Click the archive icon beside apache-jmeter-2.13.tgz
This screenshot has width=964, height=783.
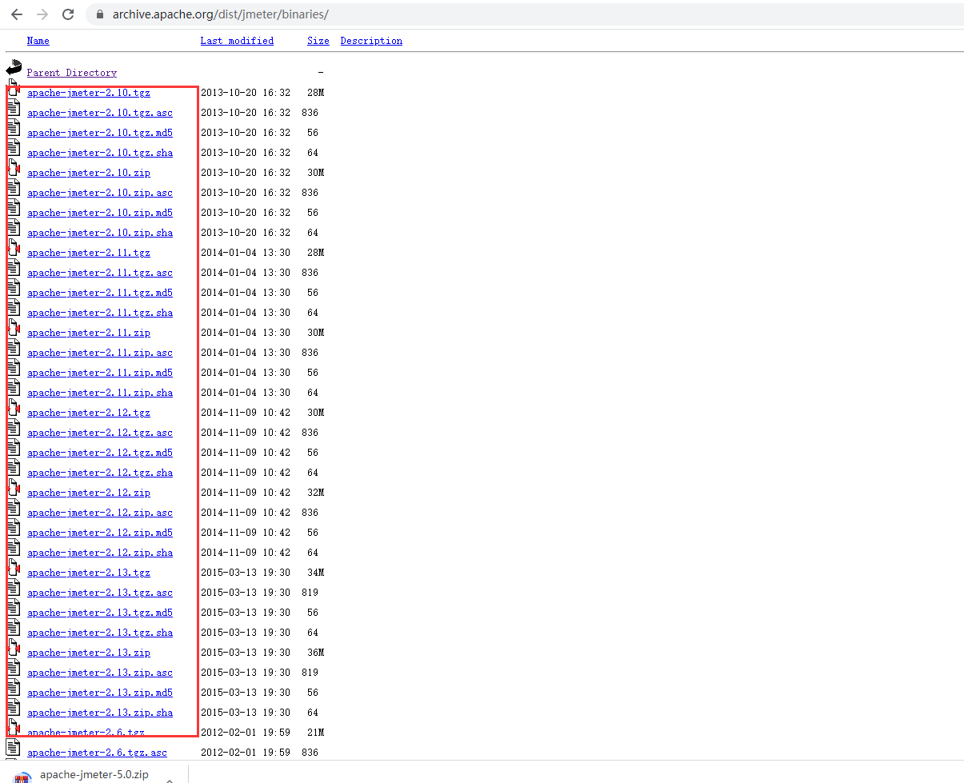(13, 569)
